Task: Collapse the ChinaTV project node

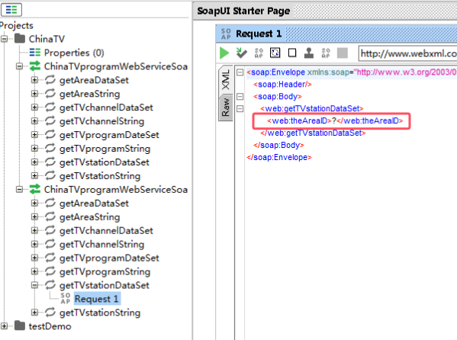Action: 4,38
